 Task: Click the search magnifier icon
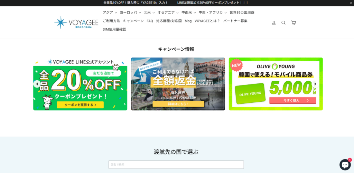[x=283, y=23]
